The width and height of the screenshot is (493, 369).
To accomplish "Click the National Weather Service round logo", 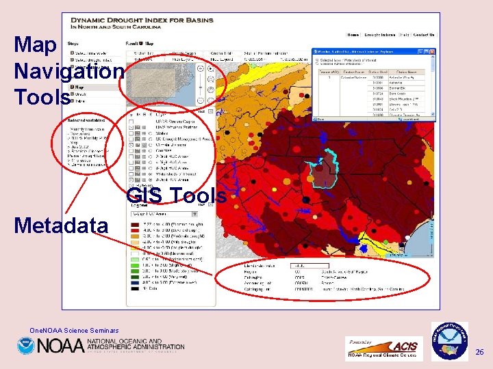I will (450, 341).
